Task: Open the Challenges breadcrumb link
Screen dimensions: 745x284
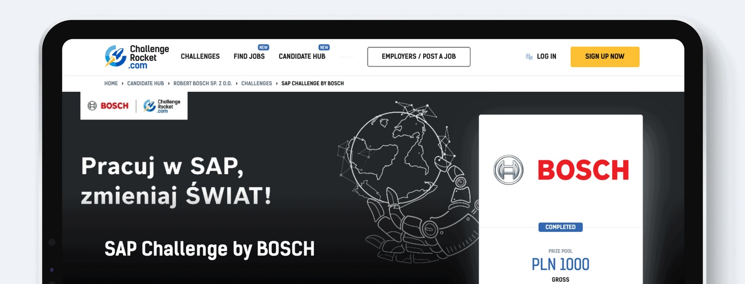Action: (257, 83)
